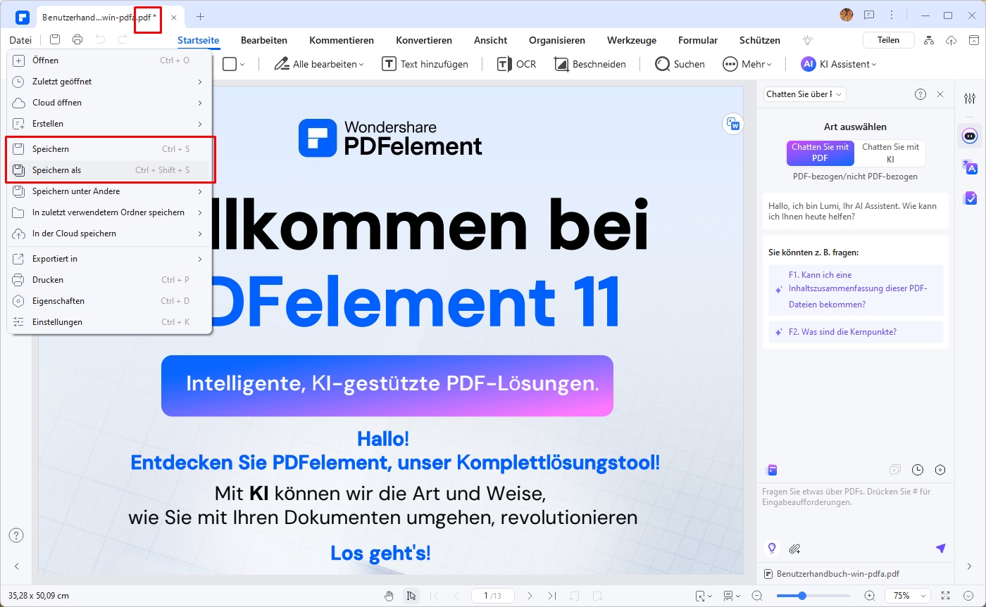Image resolution: width=986 pixels, height=607 pixels.
Task: Click the help question mark in chat header
Action: pyautogui.click(x=921, y=94)
